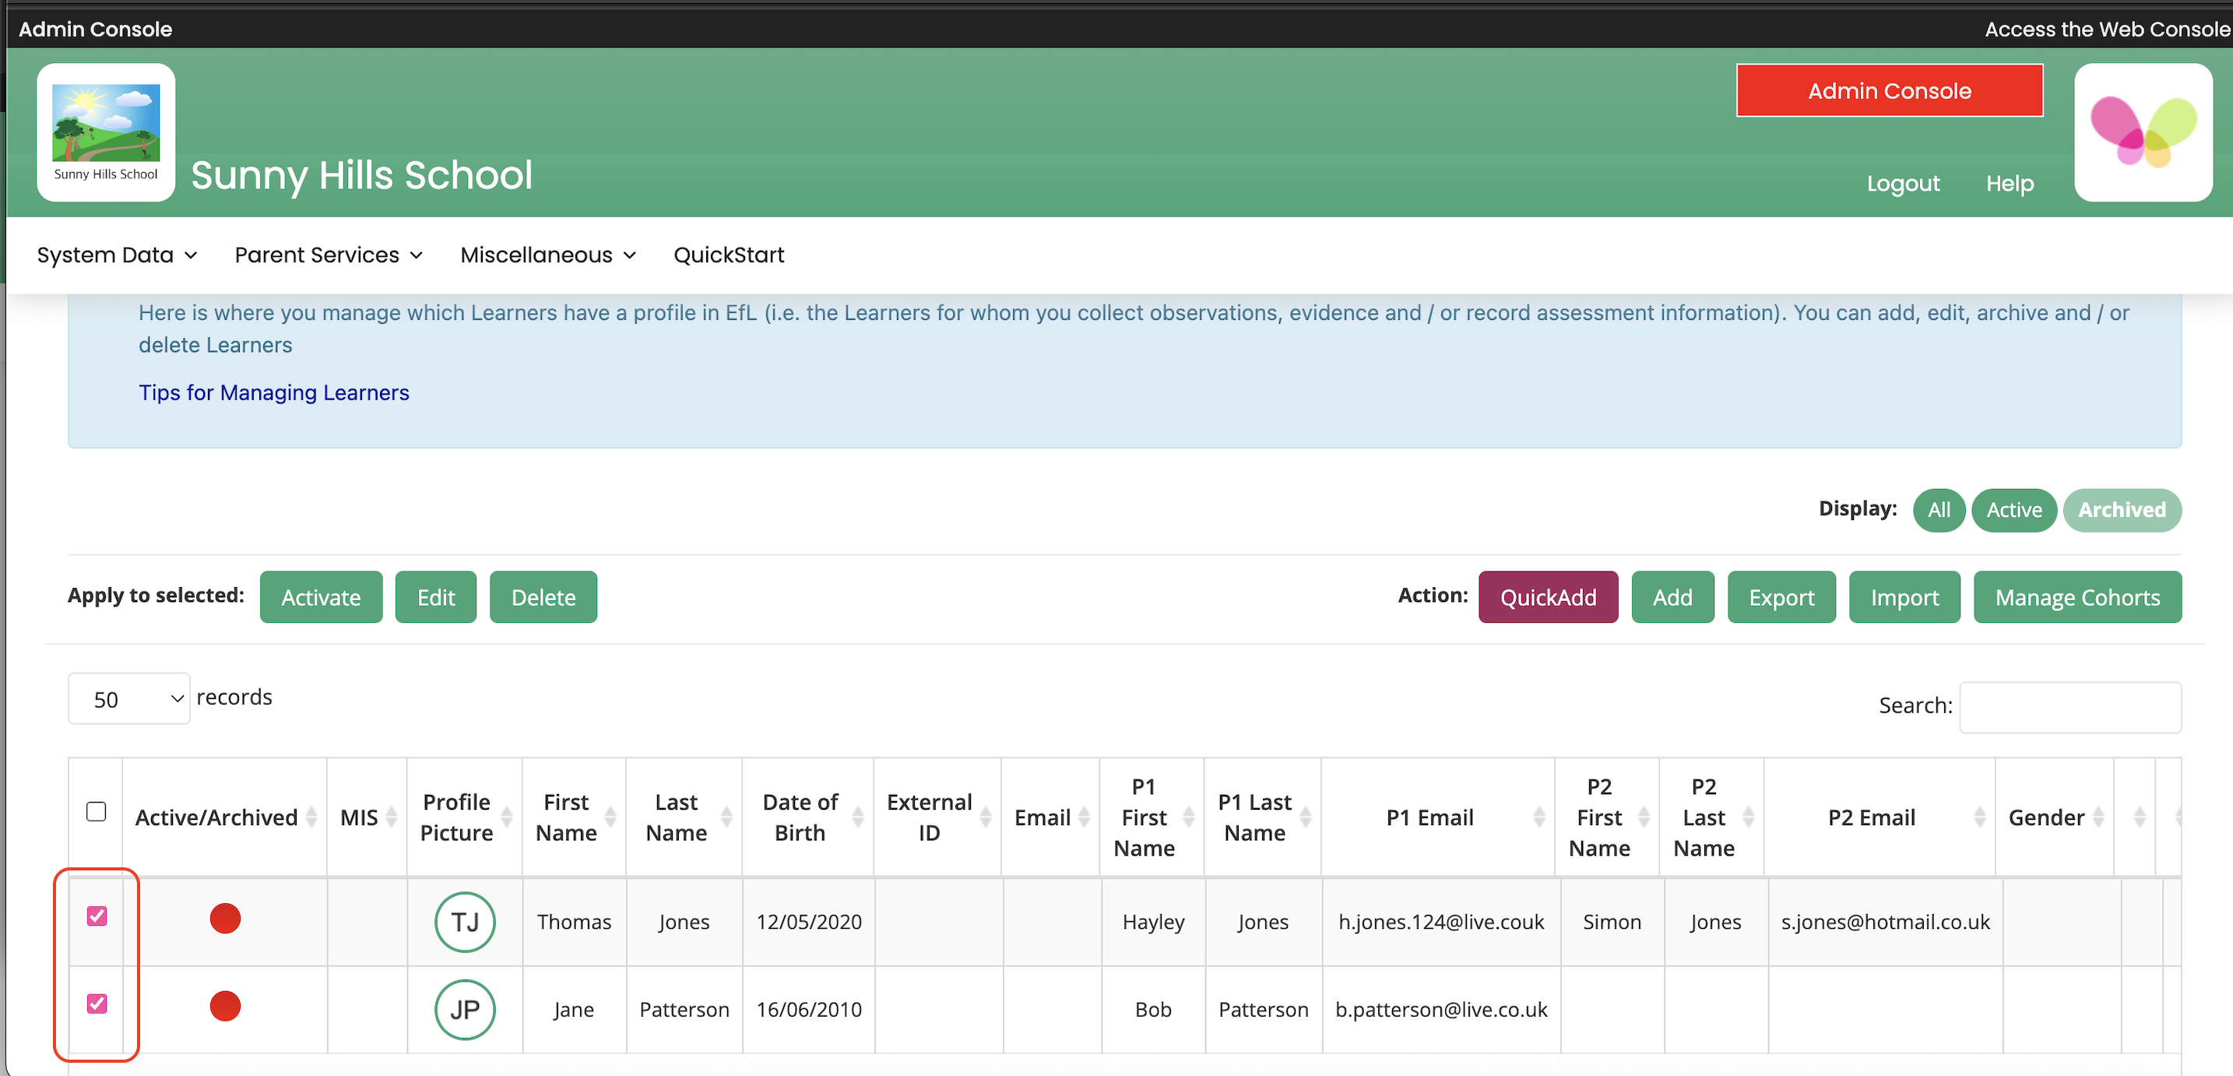Image resolution: width=2233 pixels, height=1076 pixels.
Task: Expand the System Data menu
Action: 117,255
